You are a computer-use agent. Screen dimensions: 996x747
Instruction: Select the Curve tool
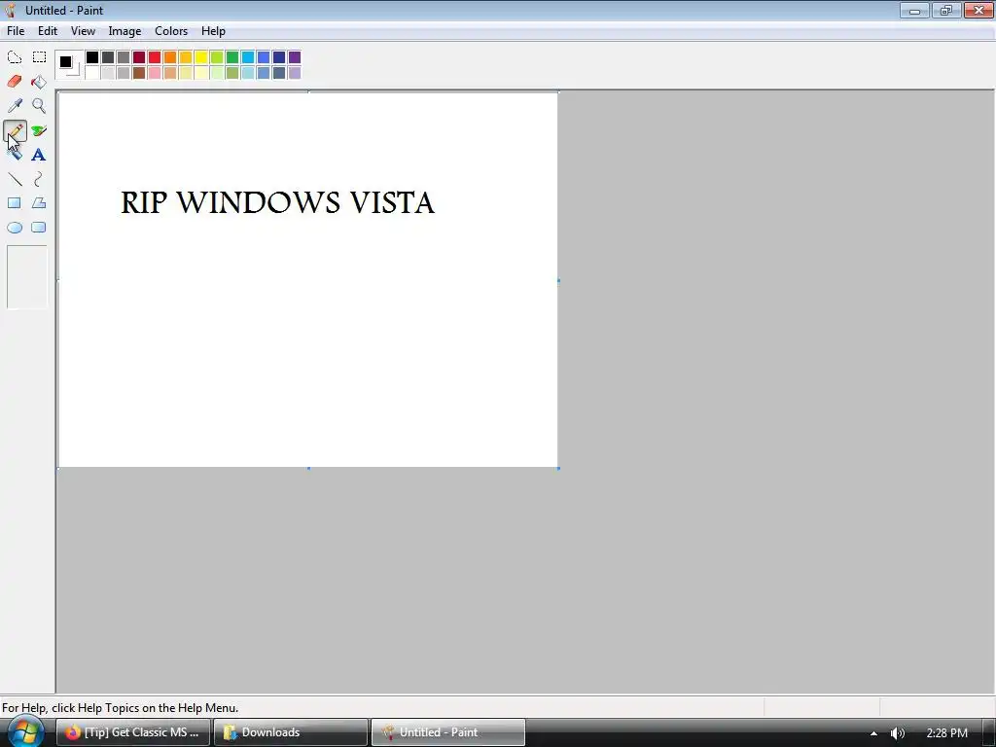coord(39,179)
